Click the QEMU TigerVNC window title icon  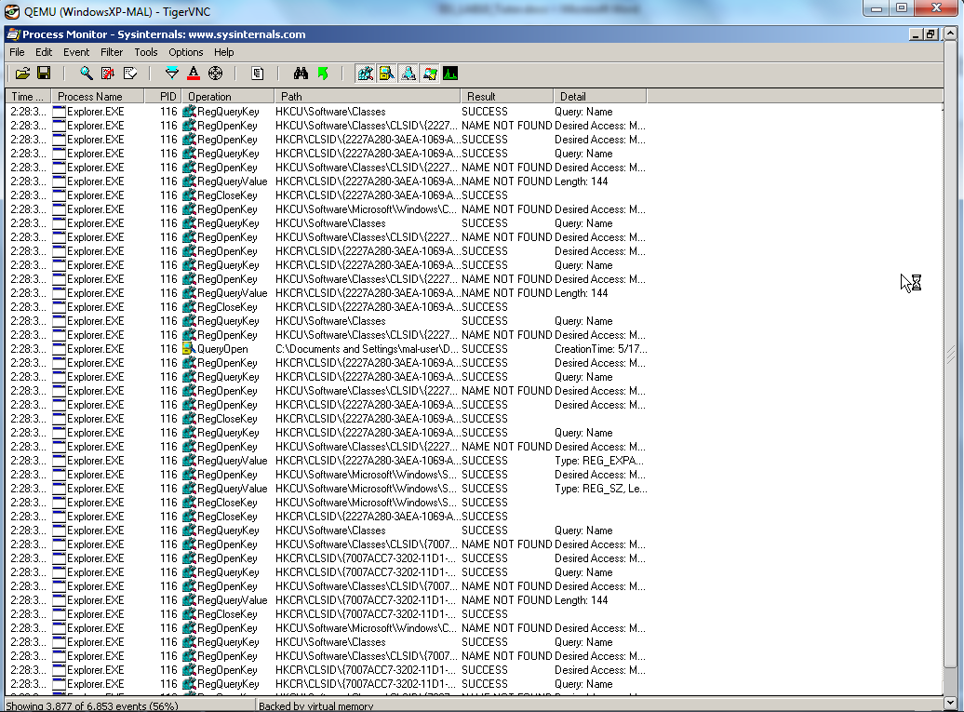tap(12, 12)
